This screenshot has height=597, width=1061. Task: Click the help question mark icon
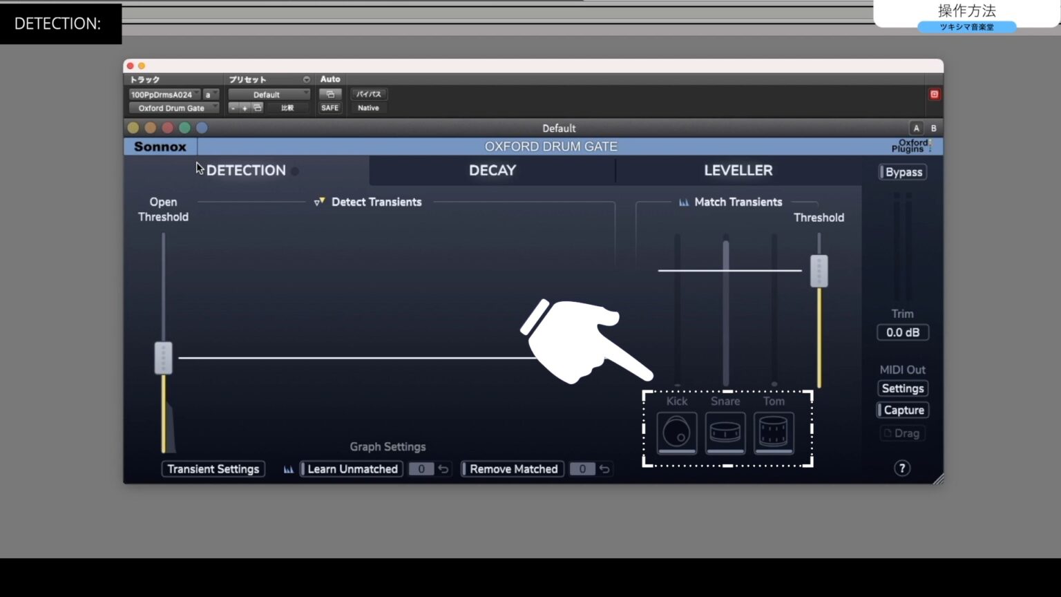click(902, 468)
